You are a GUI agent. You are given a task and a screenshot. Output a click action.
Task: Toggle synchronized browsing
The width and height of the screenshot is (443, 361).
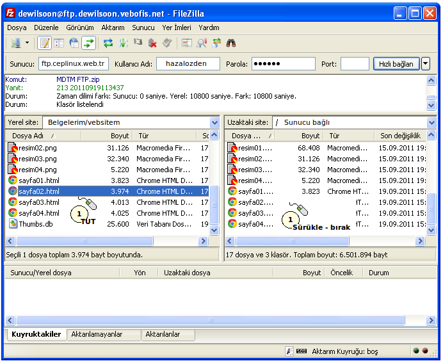[216, 44]
